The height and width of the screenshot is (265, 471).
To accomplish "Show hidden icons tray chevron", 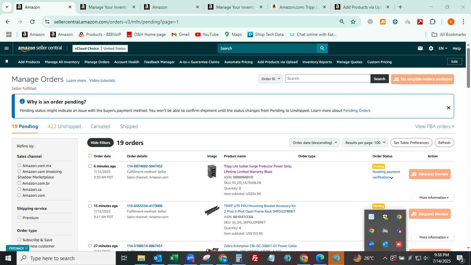I will (385, 258).
